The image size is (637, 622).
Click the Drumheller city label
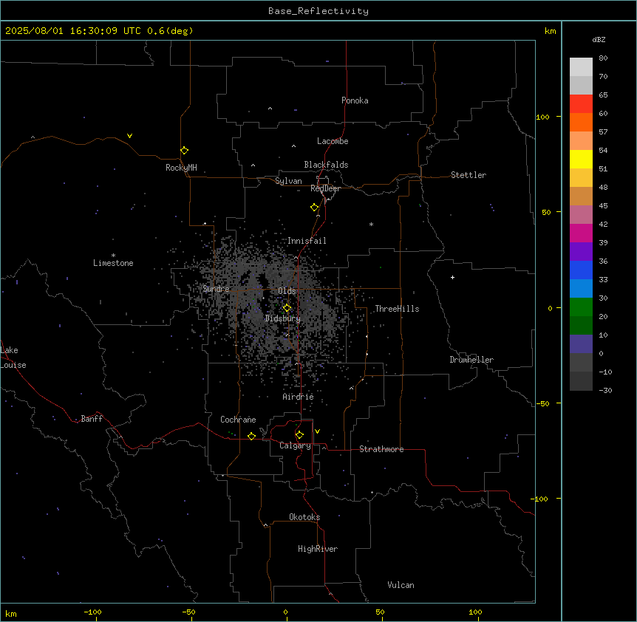[471, 360]
